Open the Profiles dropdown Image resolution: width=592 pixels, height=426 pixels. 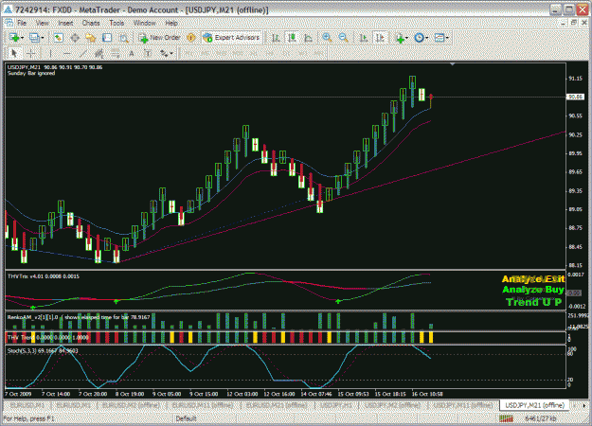(37, 38)
